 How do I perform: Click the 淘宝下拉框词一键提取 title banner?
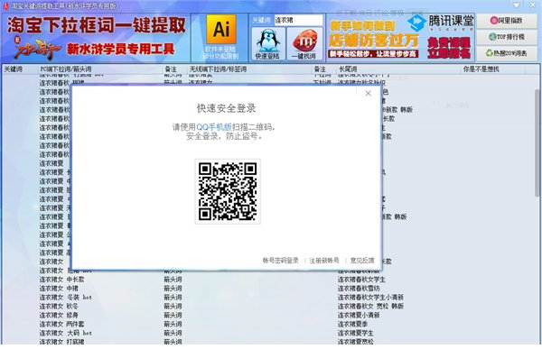(97, 25)
